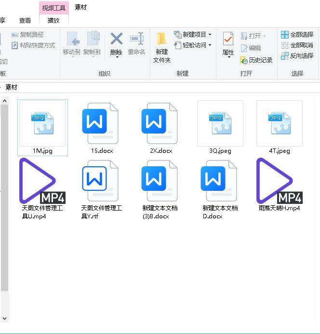320x334 pixels.
Task: Select the 3Q.jpeg image icon
Action: [x=220, y=123]
